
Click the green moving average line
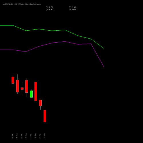point(52,31)
